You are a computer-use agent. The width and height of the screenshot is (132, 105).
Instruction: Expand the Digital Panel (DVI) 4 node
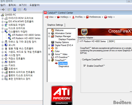point(49,45)
